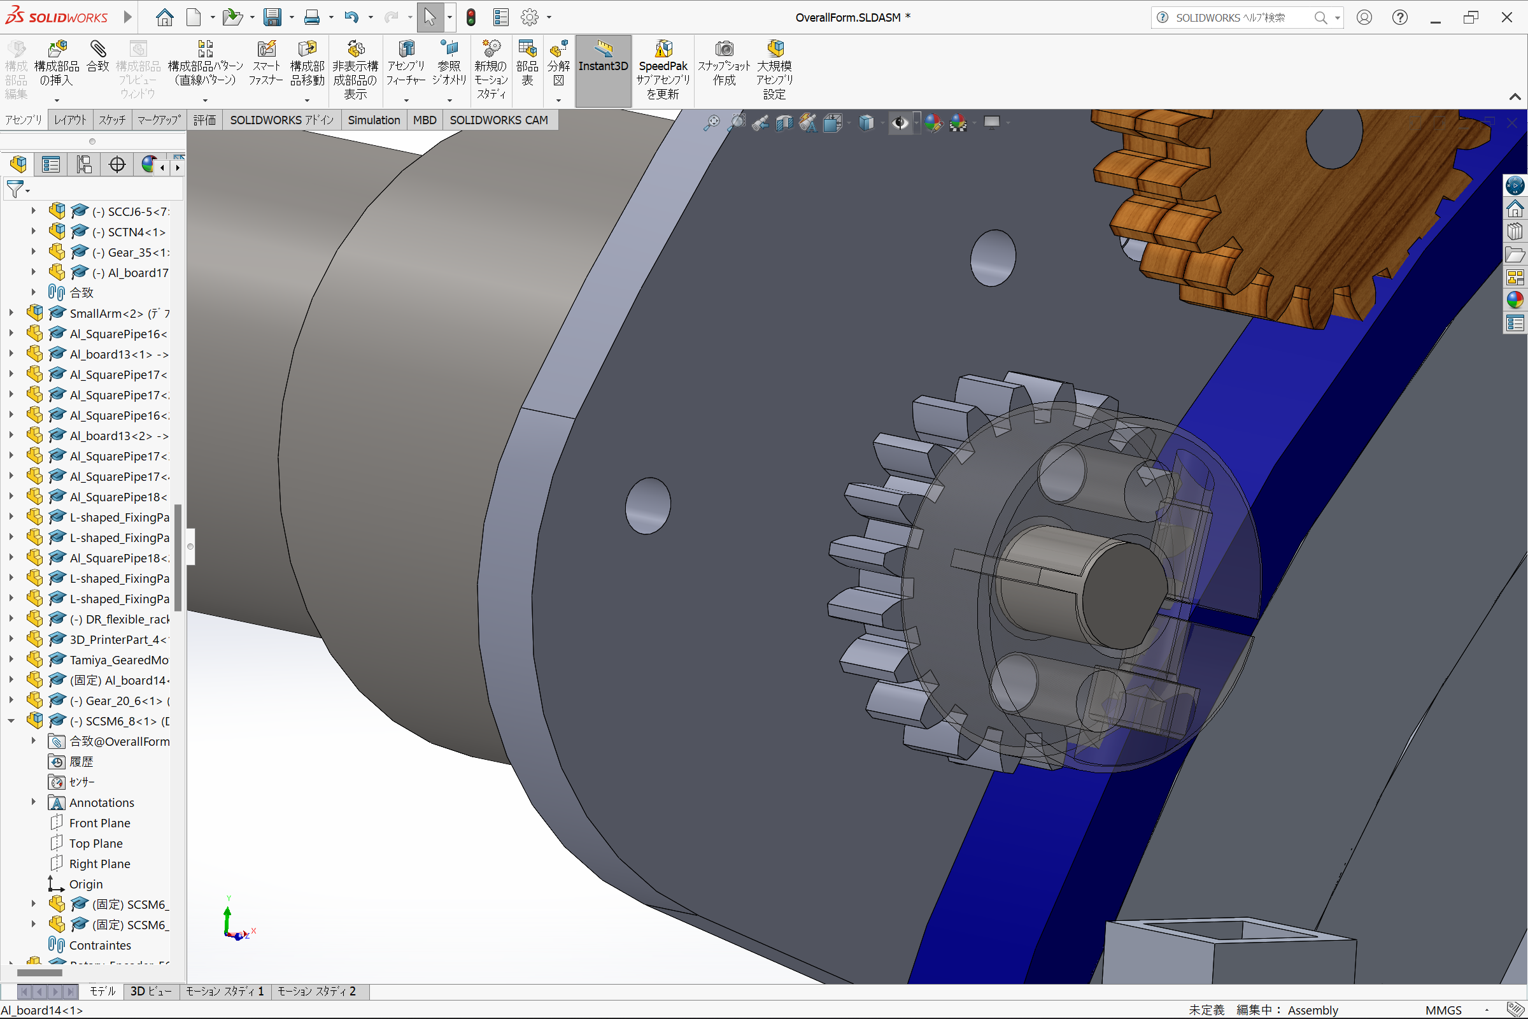
Task: Switch to the Simulation tab
Action: tap(374, 120)
